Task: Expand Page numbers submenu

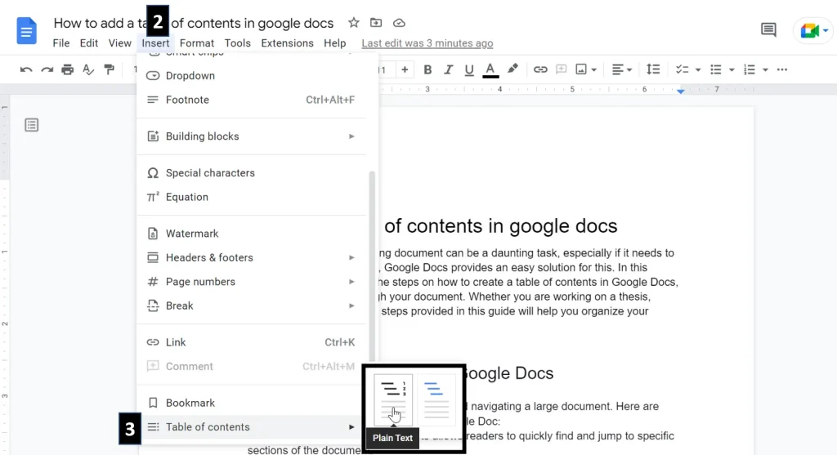Action: (252, 282)
